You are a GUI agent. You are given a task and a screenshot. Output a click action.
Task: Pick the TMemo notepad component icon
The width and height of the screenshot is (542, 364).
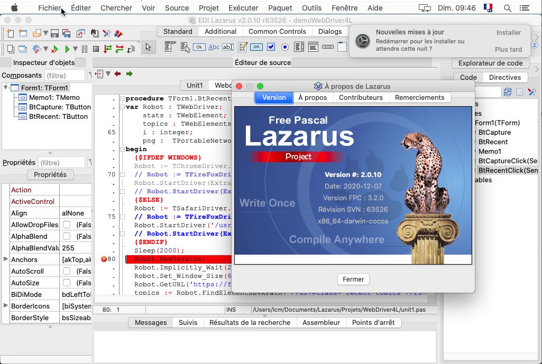(242, 47)
